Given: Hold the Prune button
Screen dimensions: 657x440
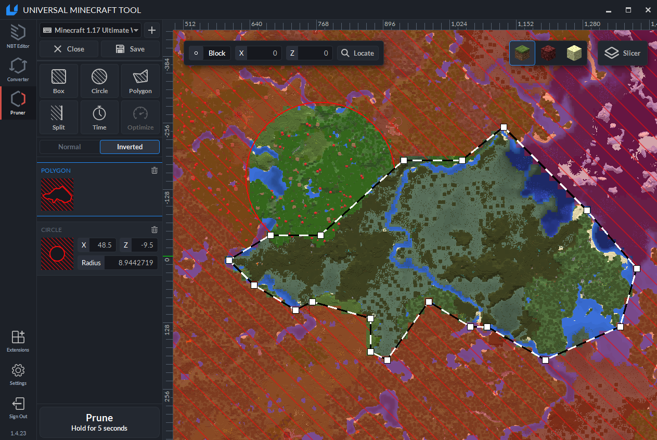Looking at the screenshot, I should [99, 422].
